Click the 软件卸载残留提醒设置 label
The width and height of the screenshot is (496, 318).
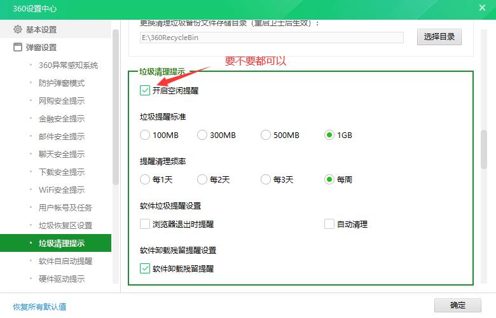coord(178,251)
